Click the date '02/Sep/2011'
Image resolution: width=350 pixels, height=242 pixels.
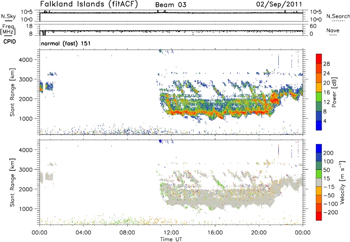click(279, 4)
